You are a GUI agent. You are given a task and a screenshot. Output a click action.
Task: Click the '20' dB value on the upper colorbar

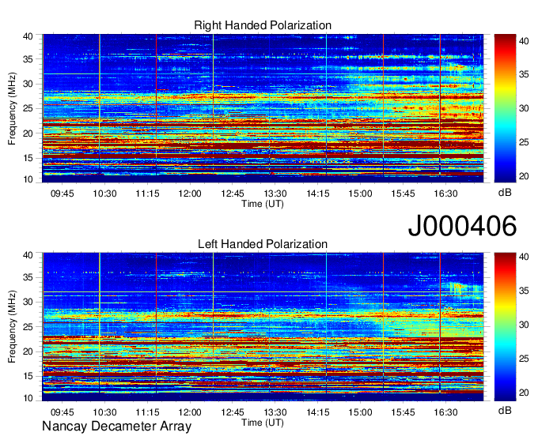(x=524, y=176)
